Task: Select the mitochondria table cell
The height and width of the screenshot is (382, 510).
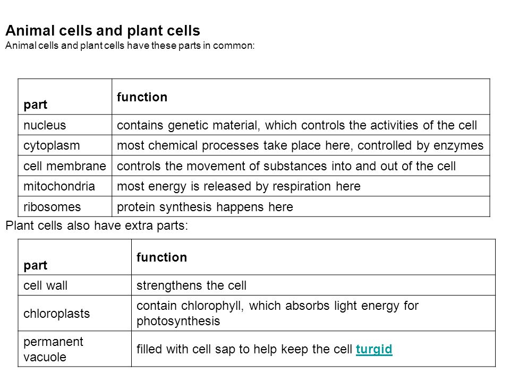Action: click(x=65, y=186)
